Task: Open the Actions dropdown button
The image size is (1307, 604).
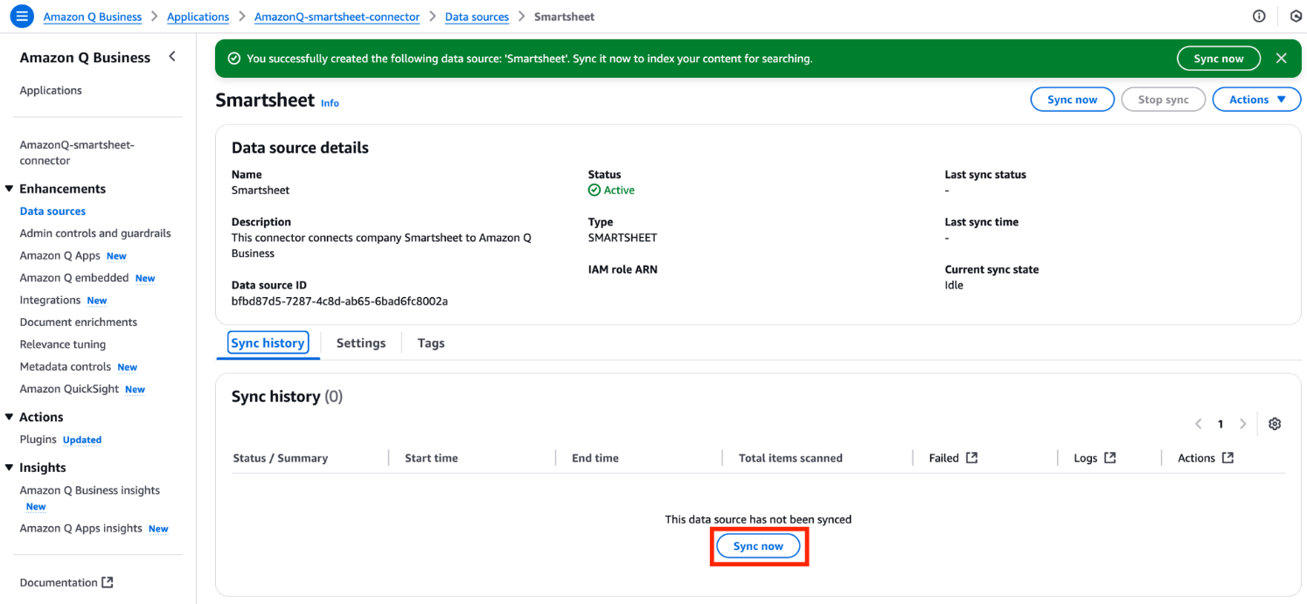Action: point(1256,100)
